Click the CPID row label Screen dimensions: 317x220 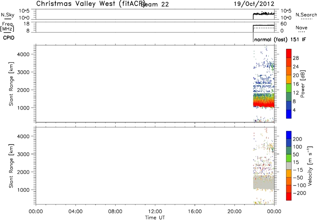[x=9, y=38]
